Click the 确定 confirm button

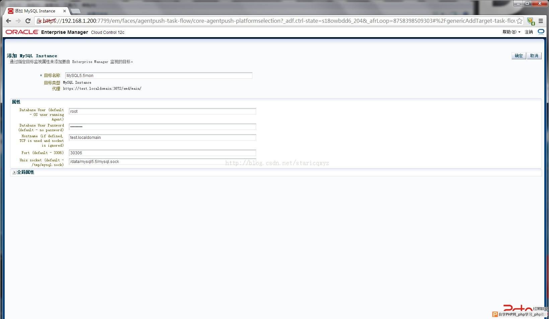[x=519, y=56]
